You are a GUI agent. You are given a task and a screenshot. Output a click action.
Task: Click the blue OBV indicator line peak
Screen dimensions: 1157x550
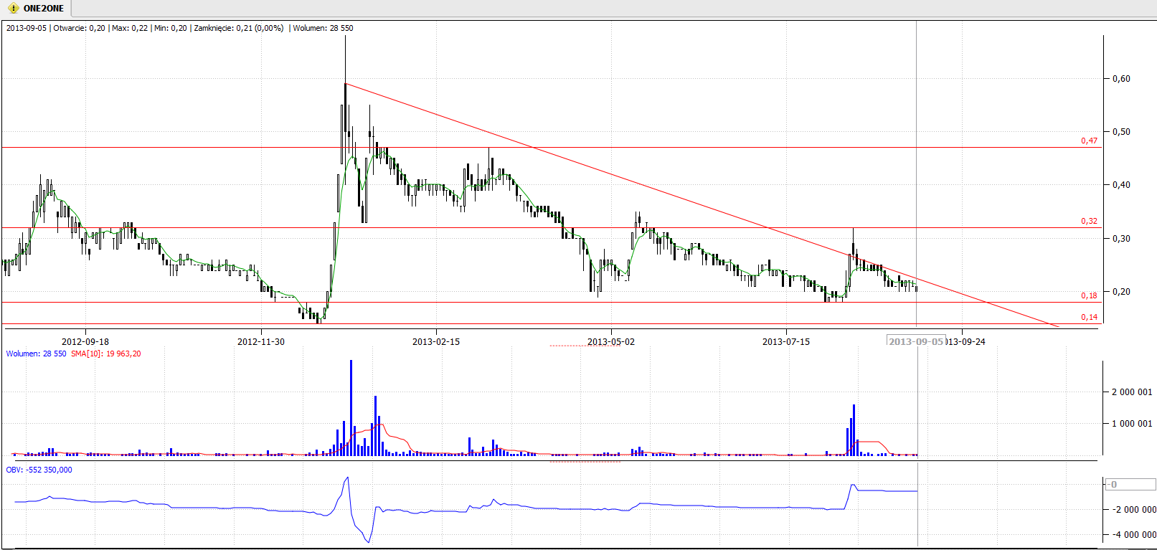pyautogui.click(x=347, y=478)
